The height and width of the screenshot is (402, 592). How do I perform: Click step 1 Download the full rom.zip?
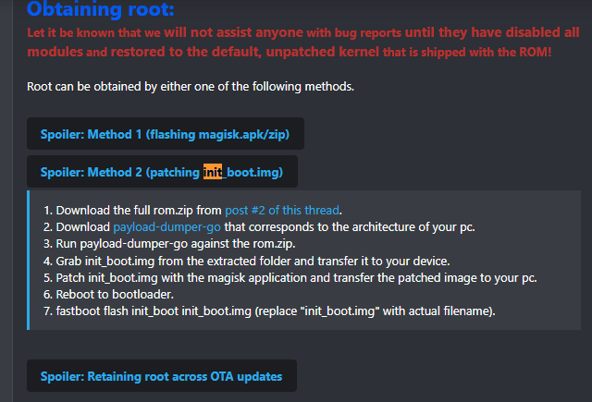[192, 210]
